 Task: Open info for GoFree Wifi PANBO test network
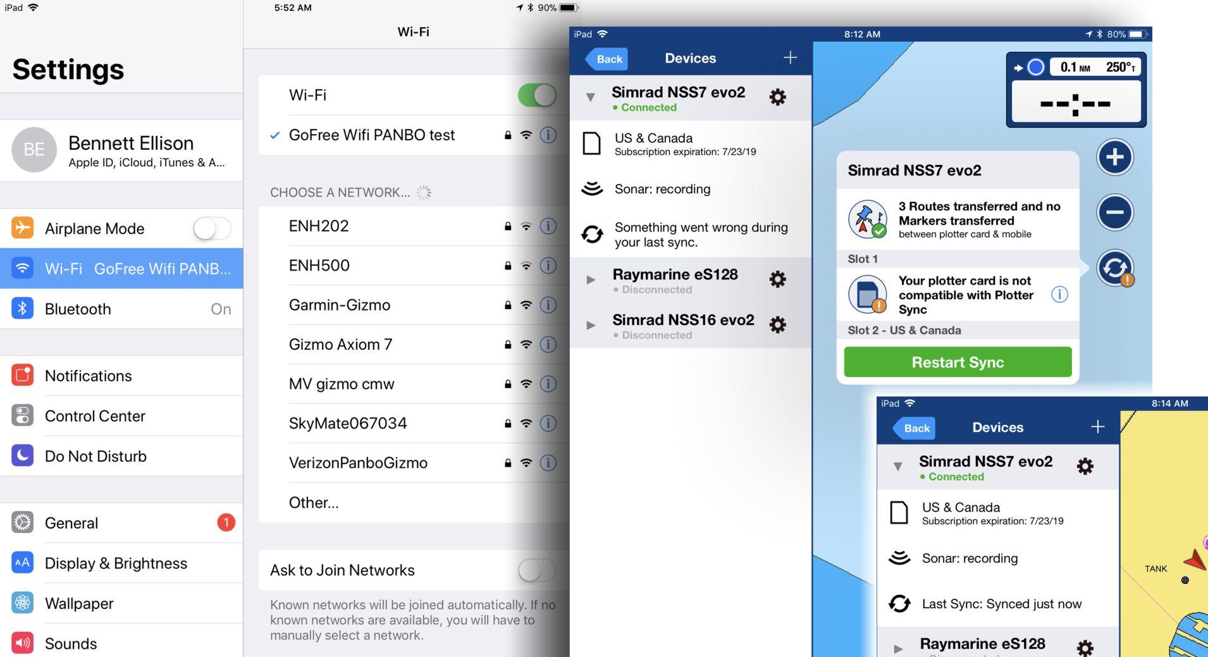pyautogui.click(x=548, y=135)
